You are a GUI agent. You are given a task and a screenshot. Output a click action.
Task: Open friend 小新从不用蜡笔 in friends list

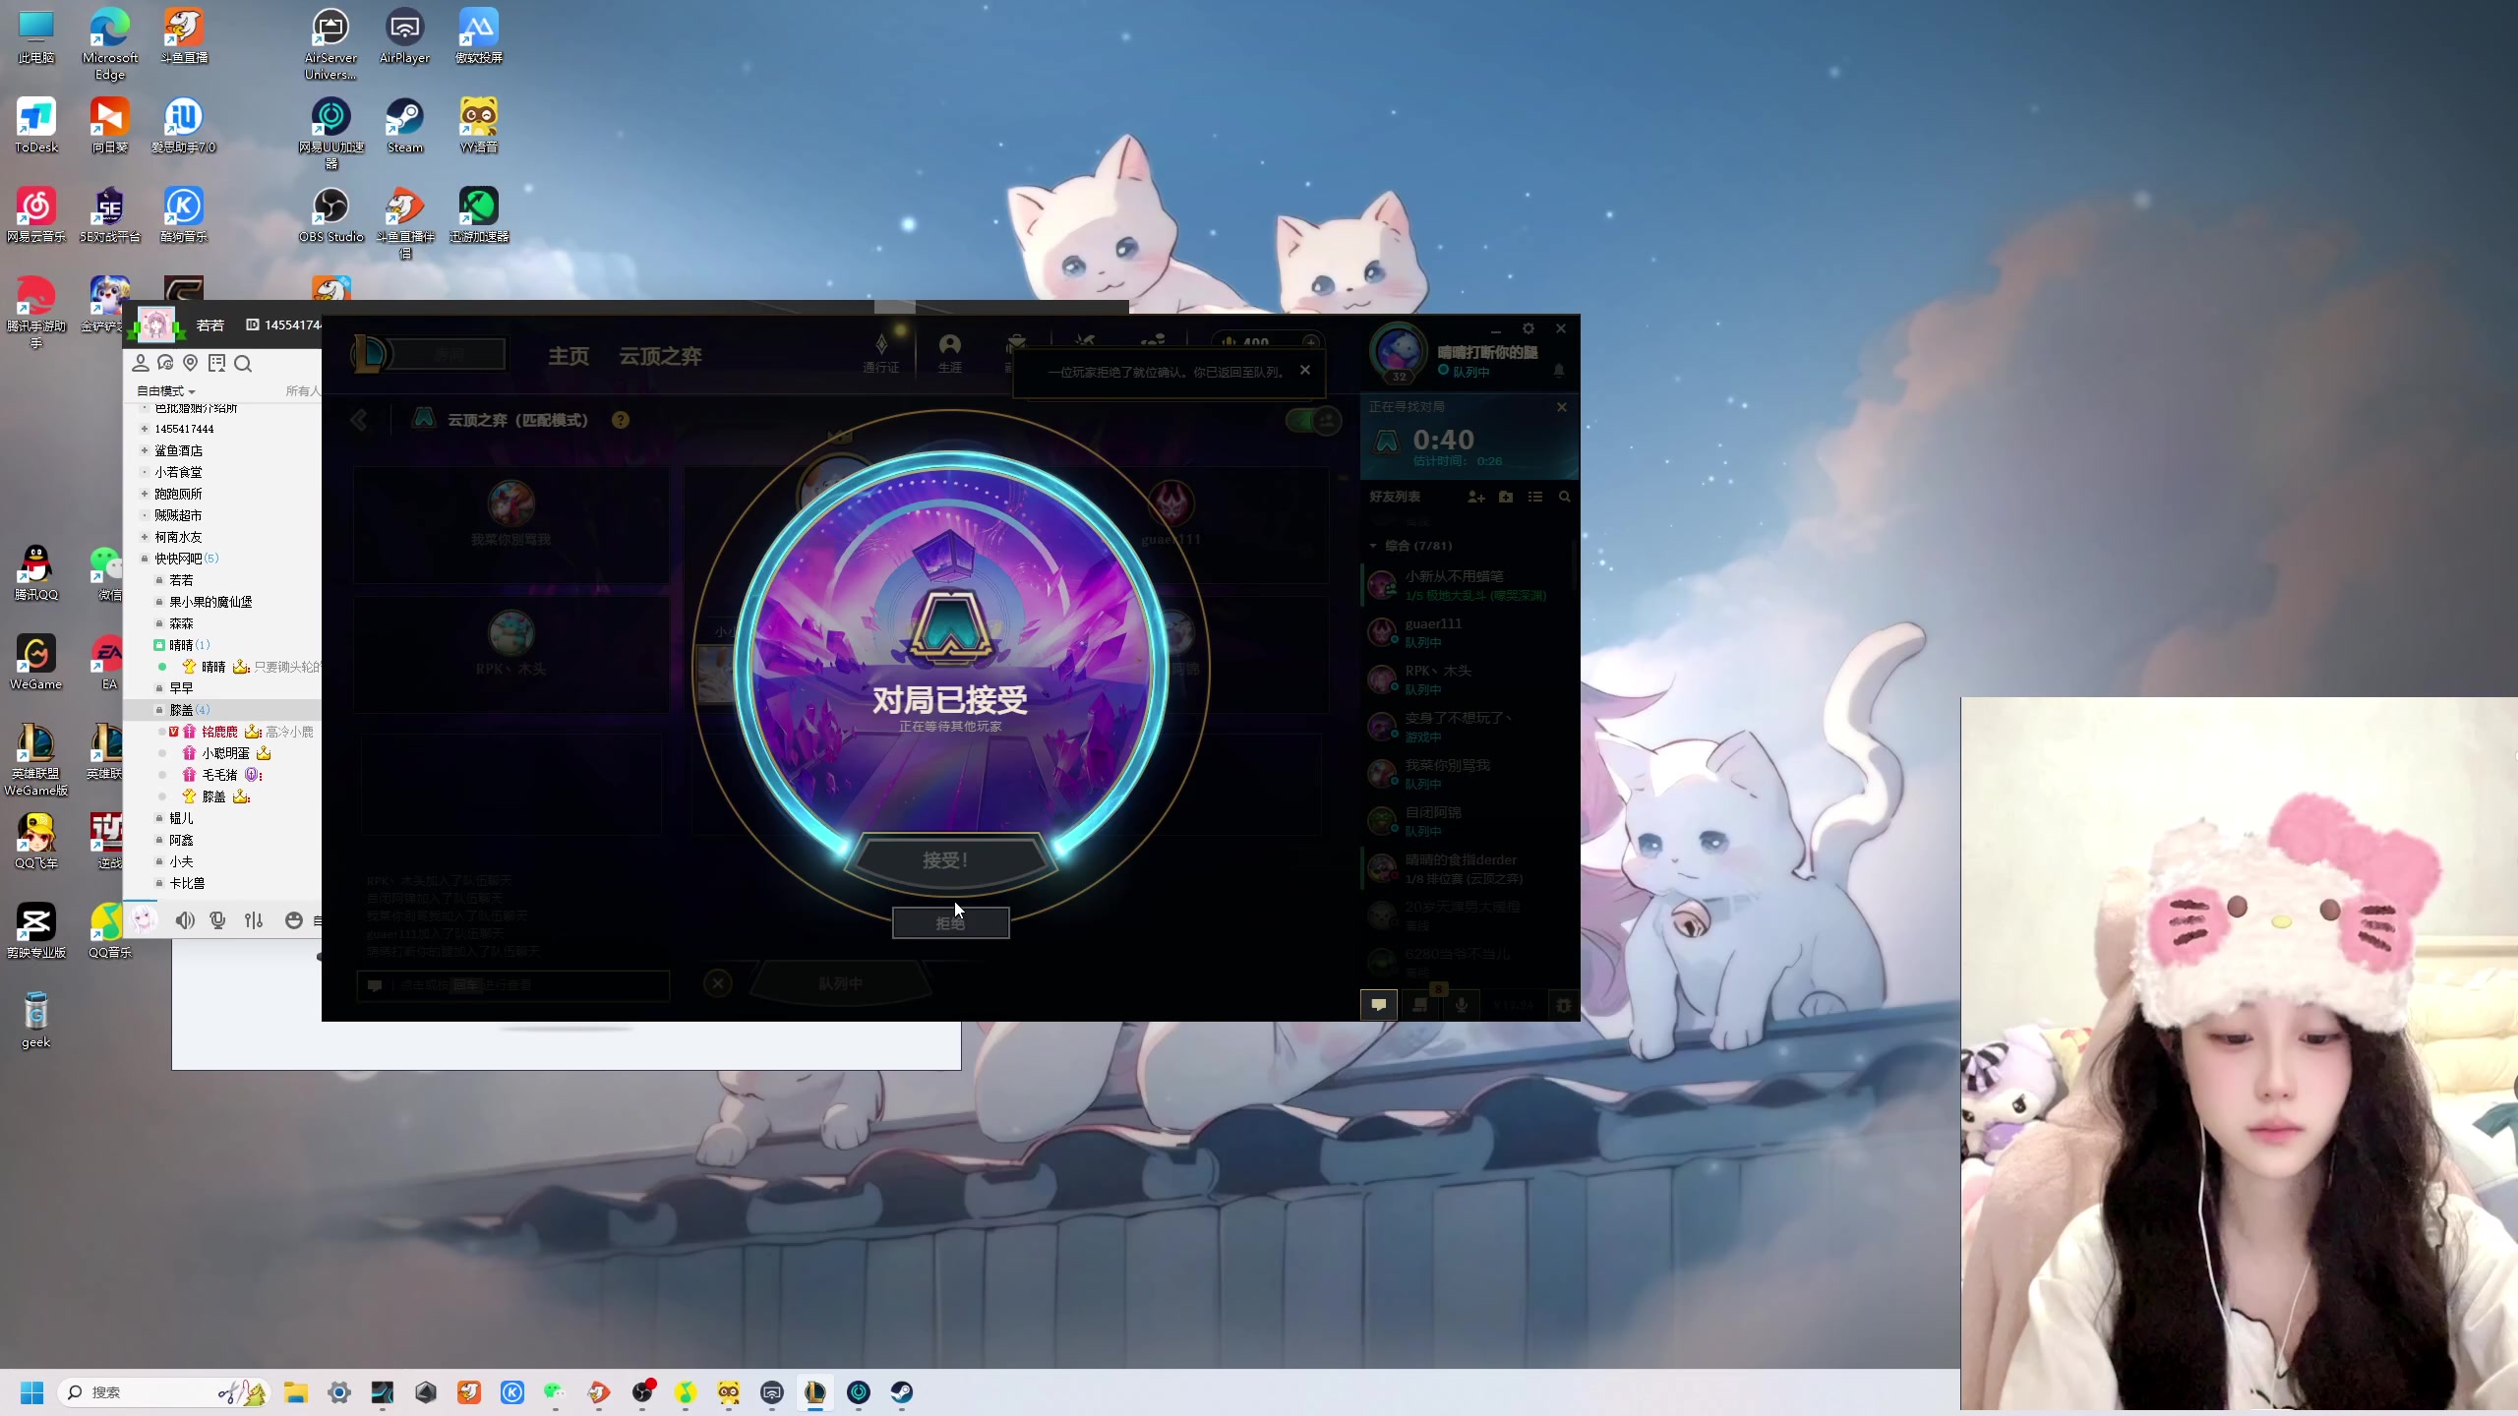tap(1468, 585)
